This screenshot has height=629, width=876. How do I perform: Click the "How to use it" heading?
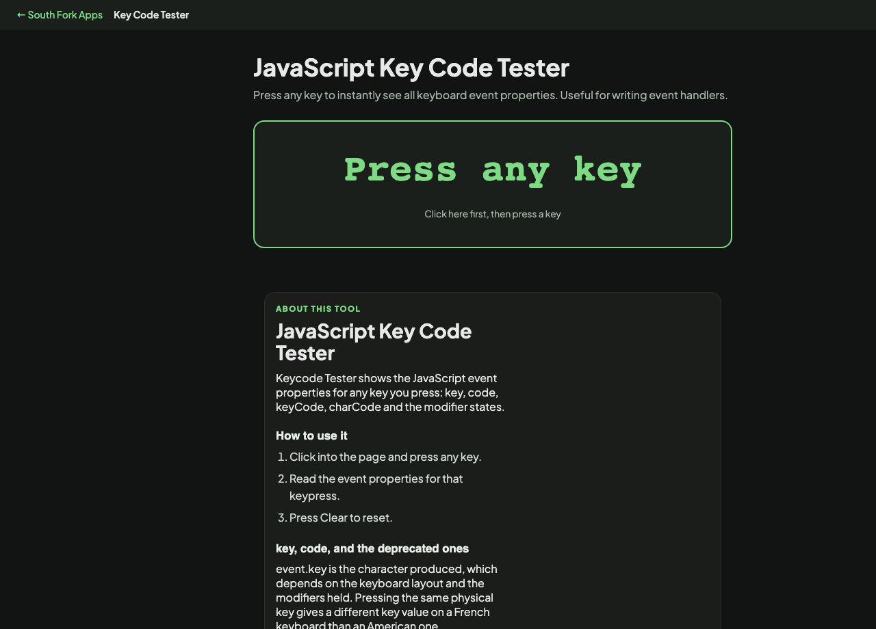click(x=311, y=436)
